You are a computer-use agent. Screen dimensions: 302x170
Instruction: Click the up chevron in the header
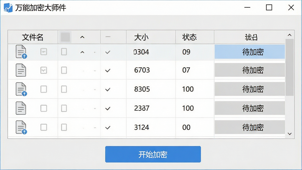82,37
